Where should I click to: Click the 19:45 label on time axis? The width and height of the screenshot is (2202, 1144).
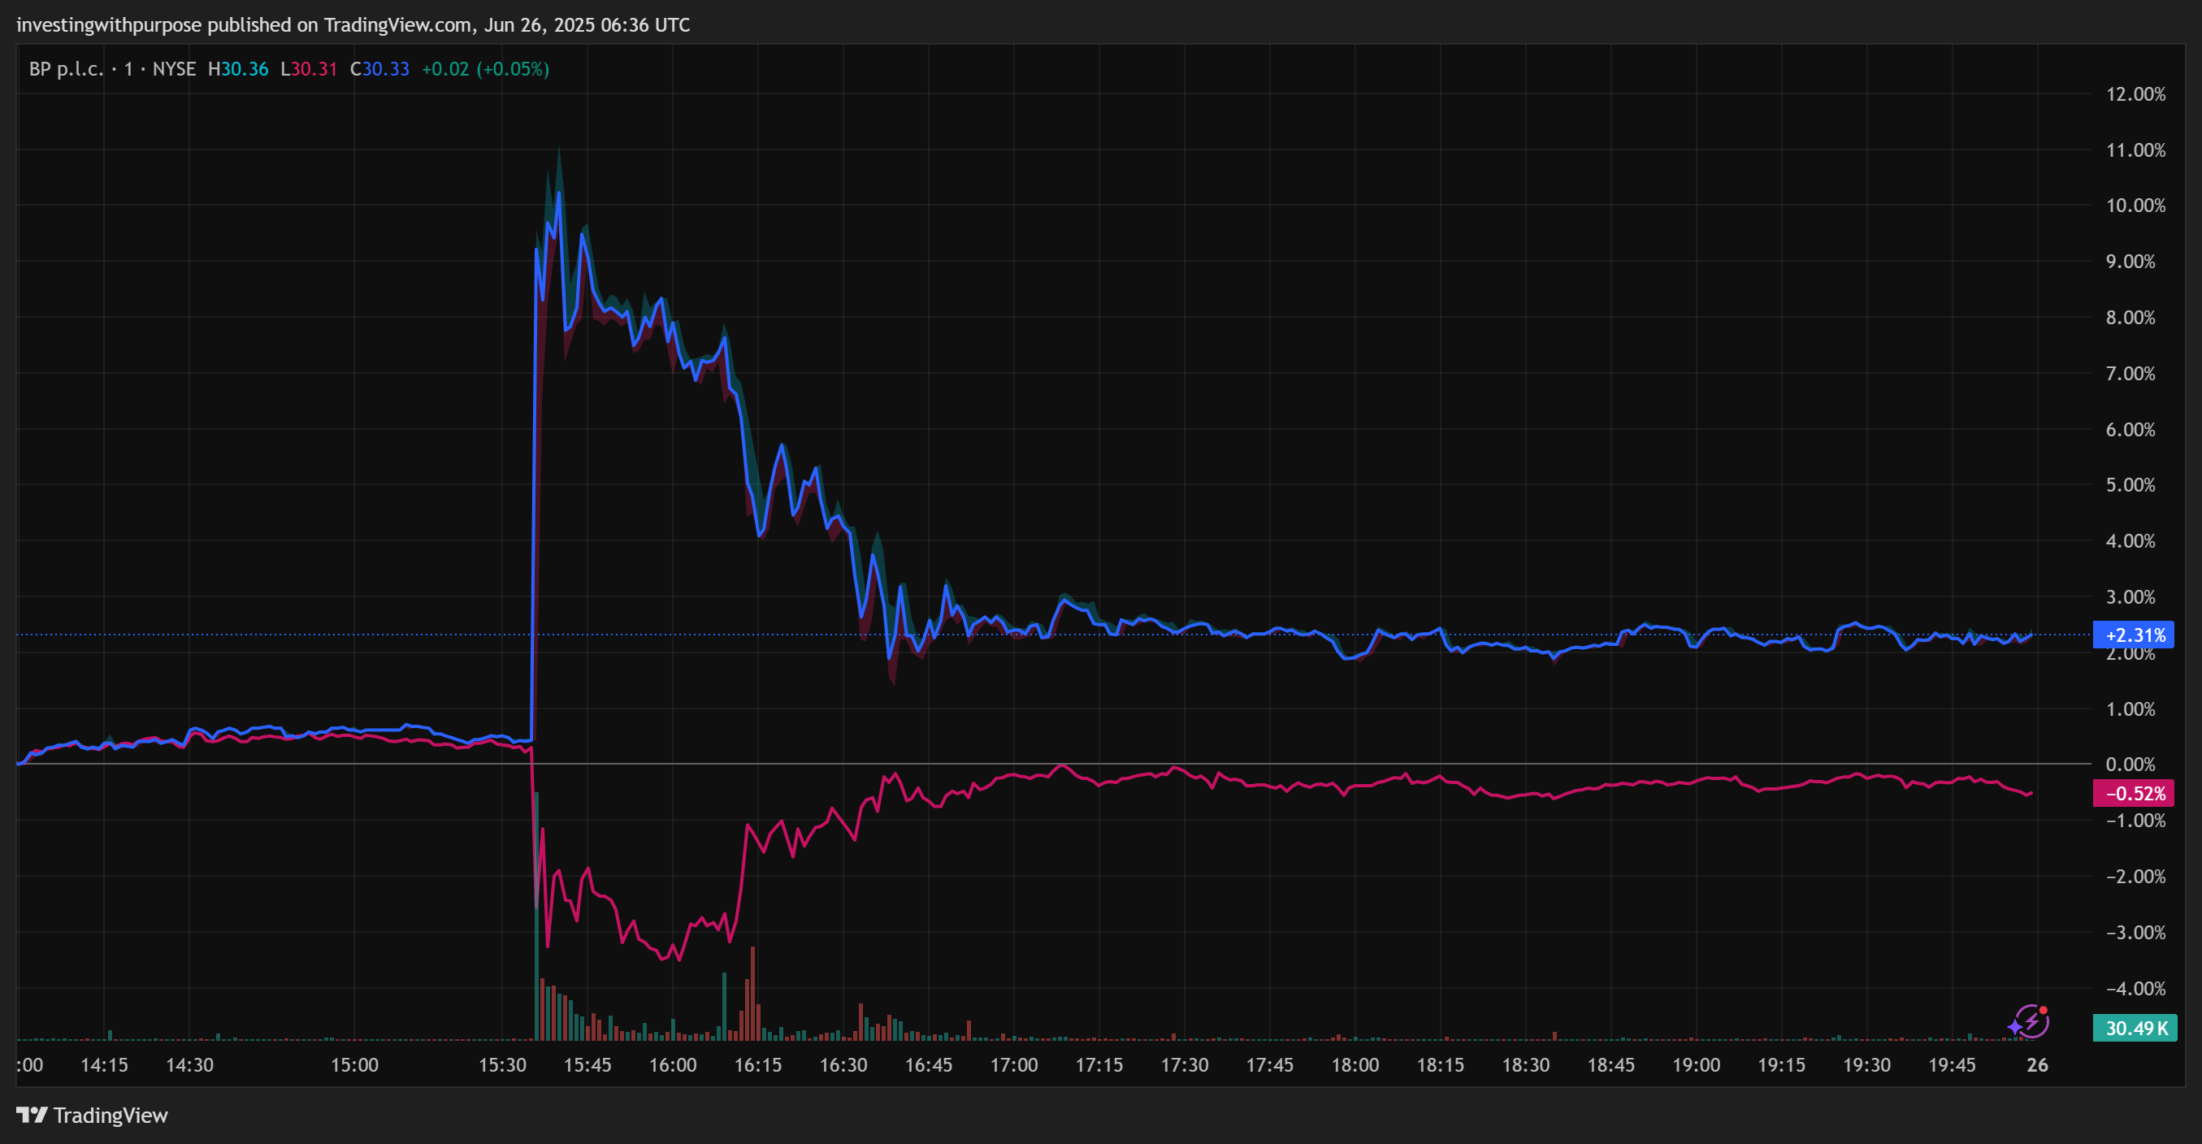(1952, 1064)
